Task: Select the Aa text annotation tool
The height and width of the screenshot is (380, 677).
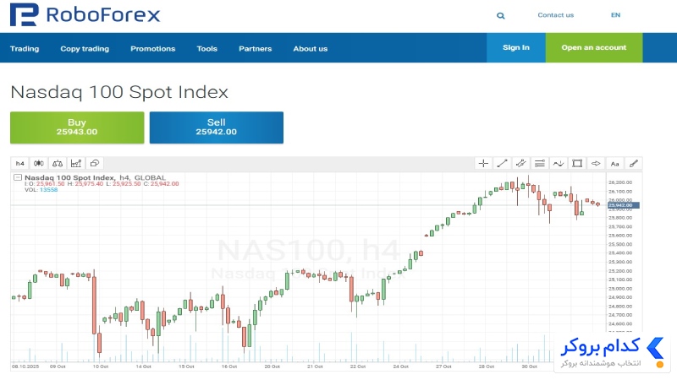Action: (615, 163)
